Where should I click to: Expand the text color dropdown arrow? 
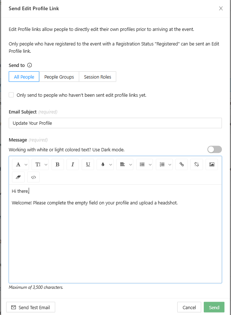pyautogui.click(x=110, y=165)
